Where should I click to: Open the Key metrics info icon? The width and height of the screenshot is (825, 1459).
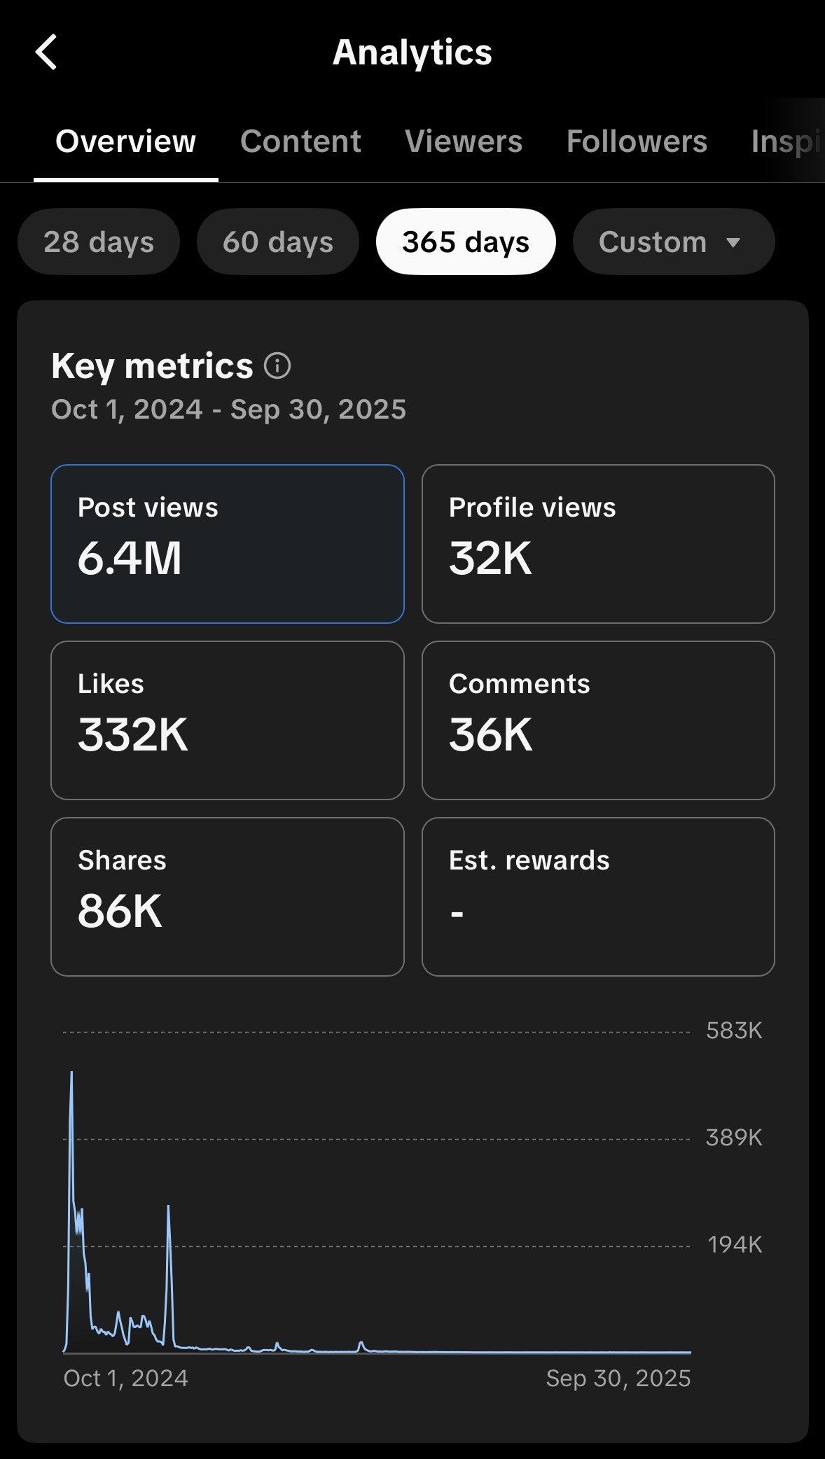277,365
